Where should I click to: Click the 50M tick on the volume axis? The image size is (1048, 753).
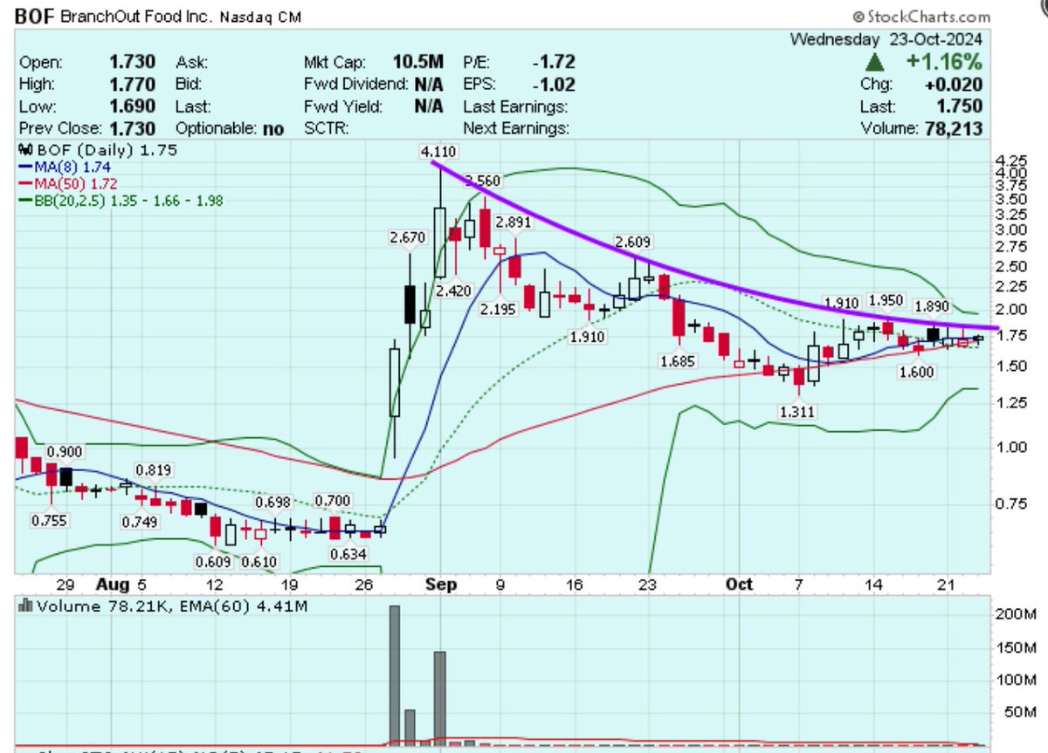(1021, 712)
